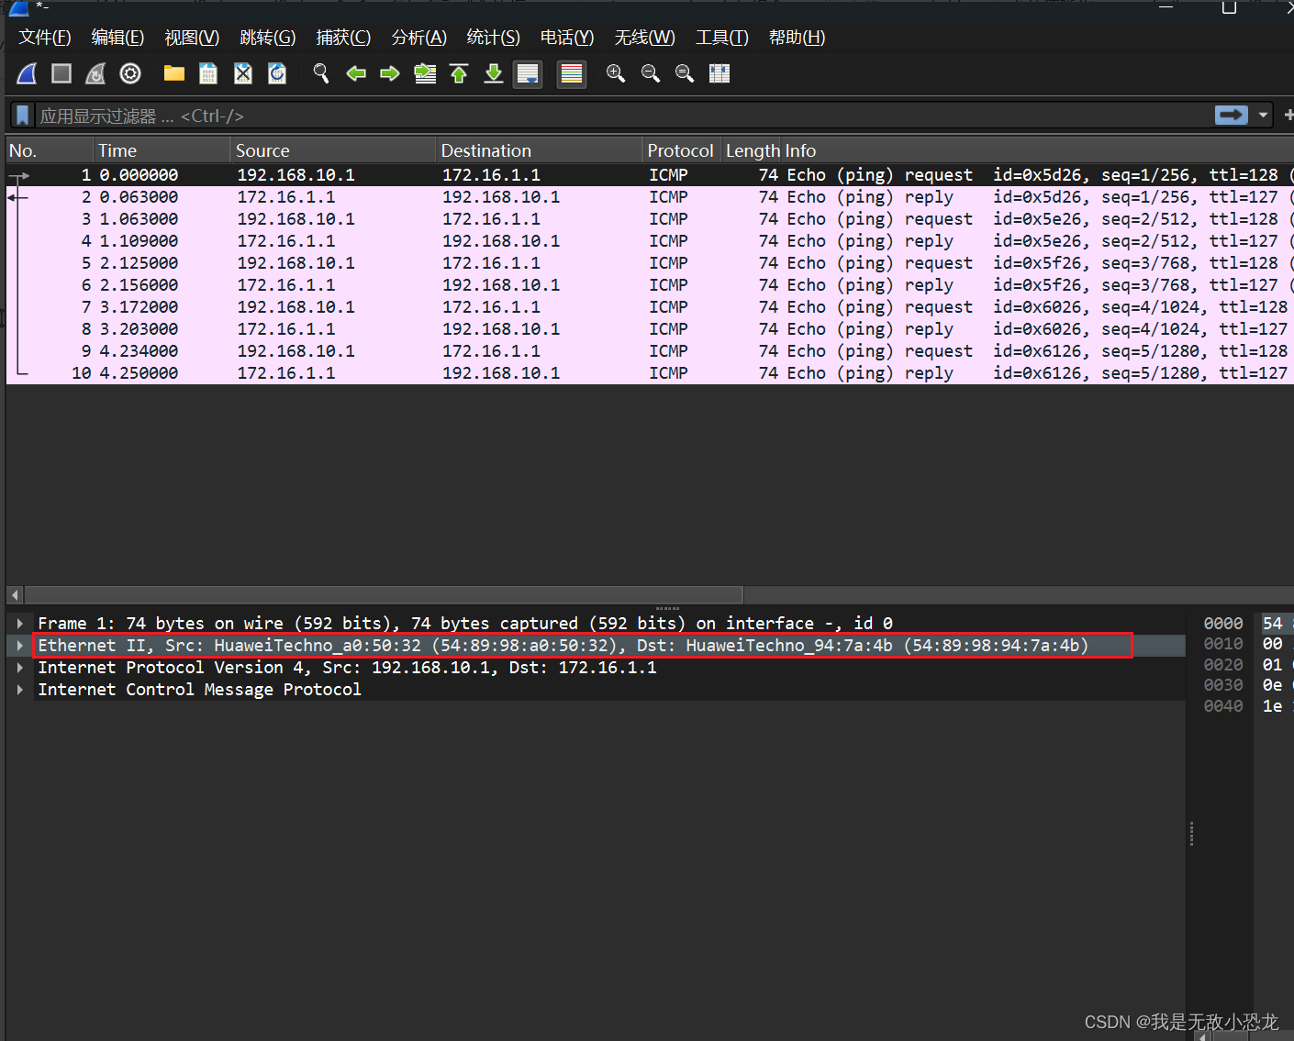The height and width of the screenshot is (1041, 1294).
Task: Save the capture file
Action: pos(208,73)
